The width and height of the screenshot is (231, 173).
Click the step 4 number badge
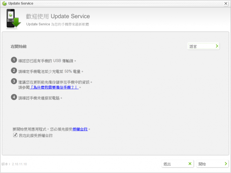click(14, 97)
